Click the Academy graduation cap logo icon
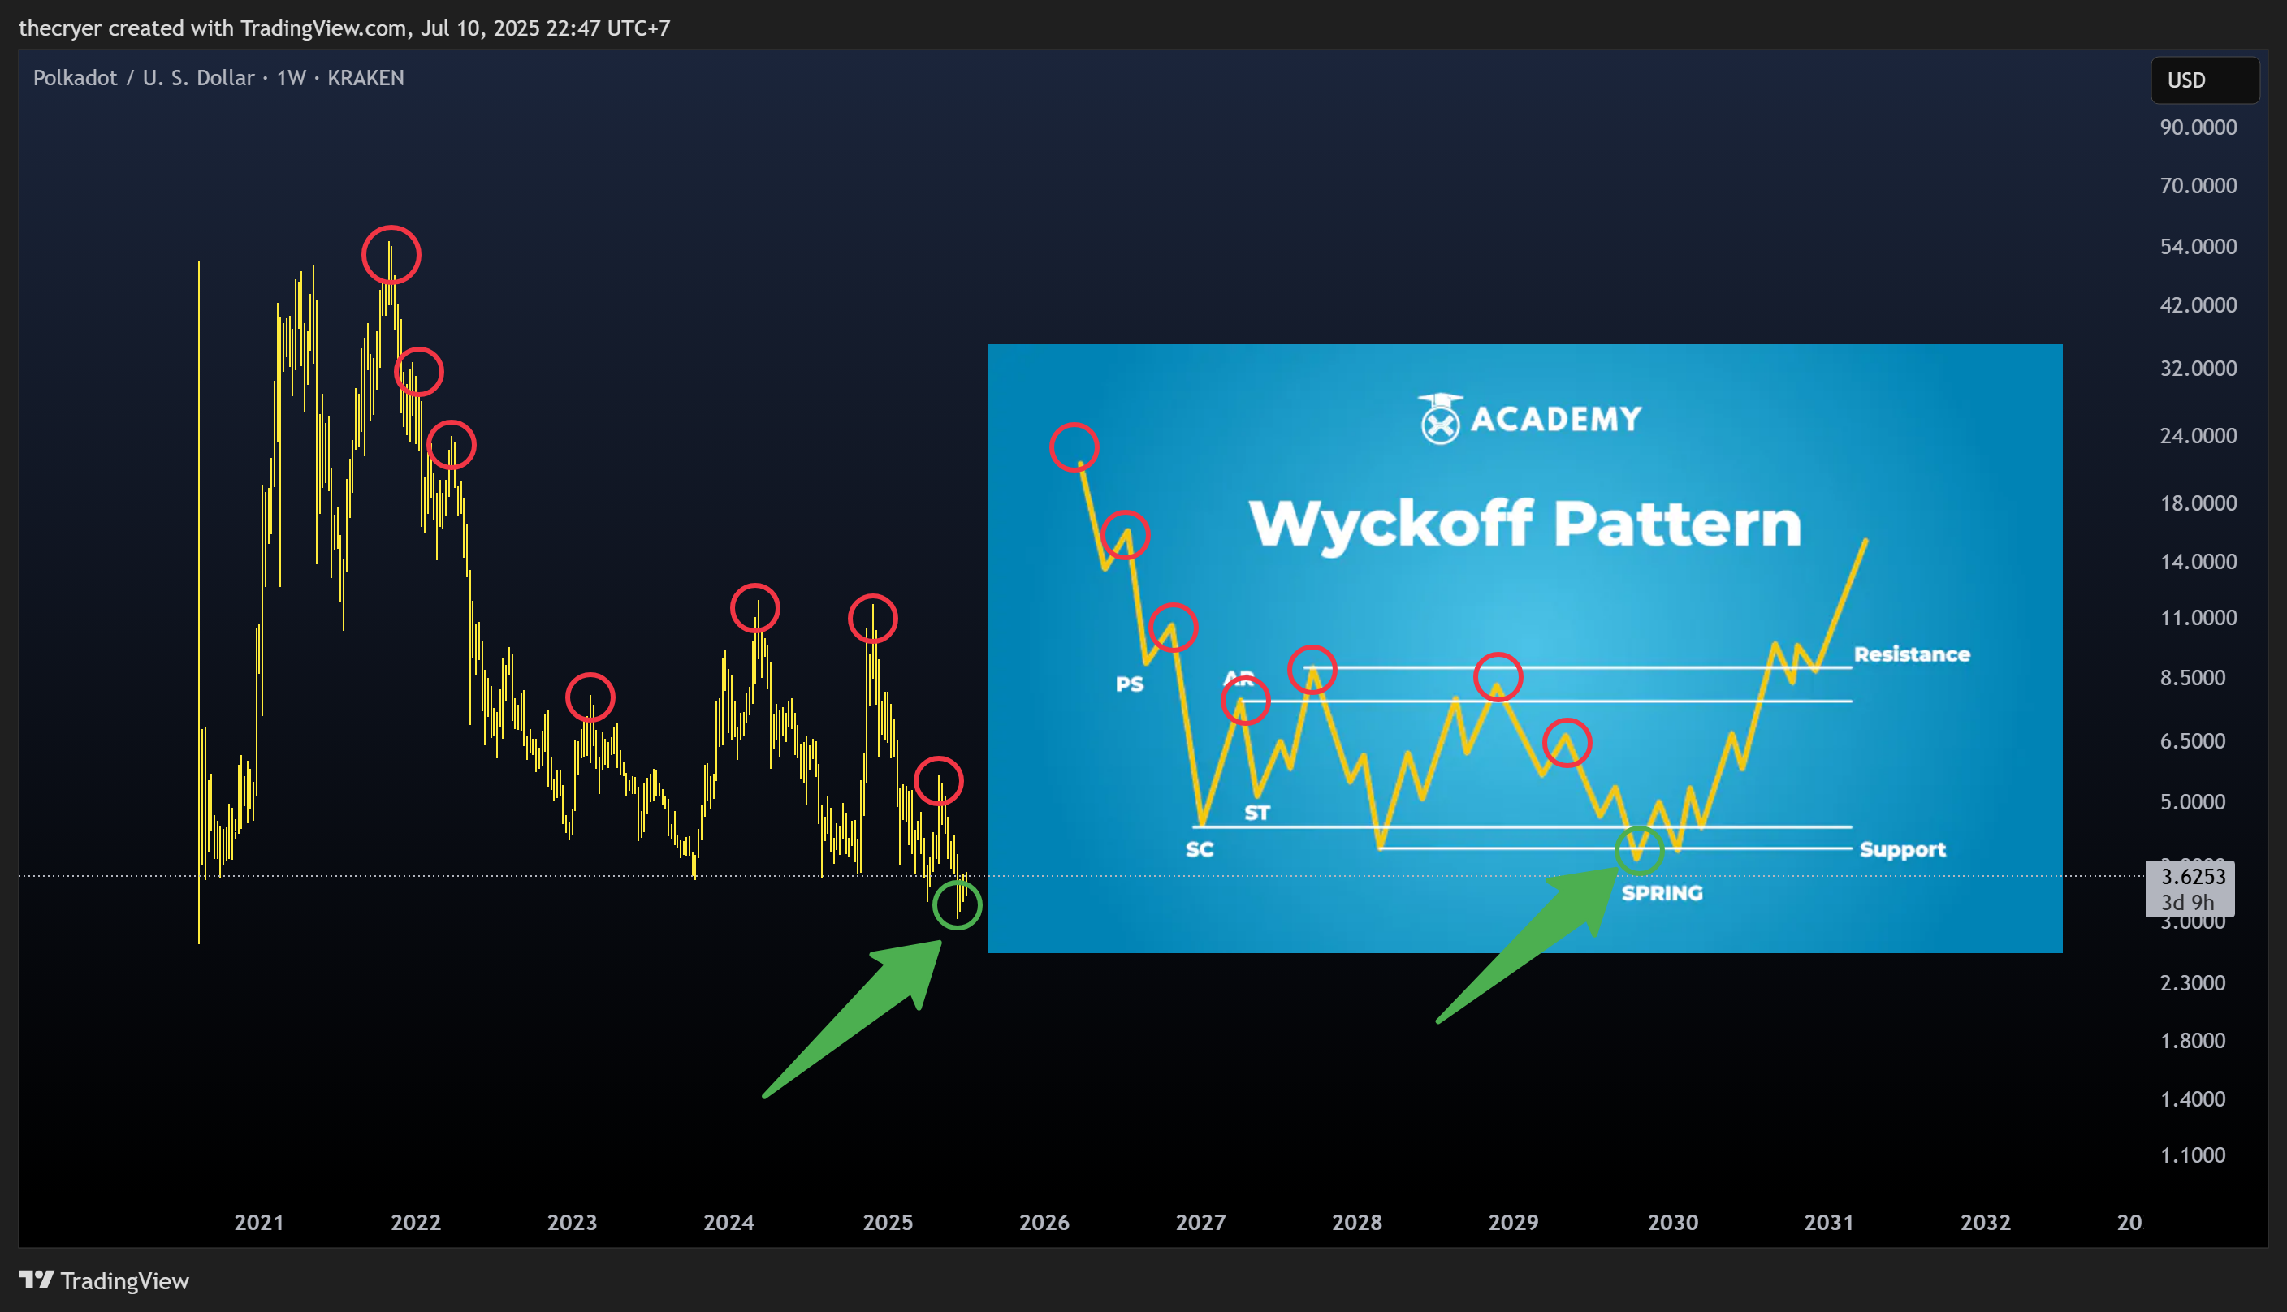Screen dimensions: 2287x1312 (1439, 419)
